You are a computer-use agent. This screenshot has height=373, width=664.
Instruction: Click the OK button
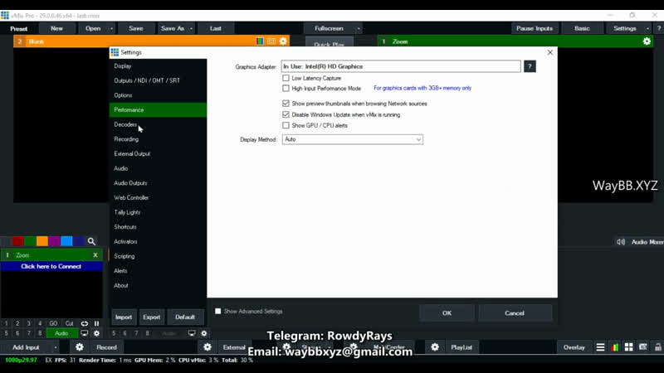pos(447,313)
